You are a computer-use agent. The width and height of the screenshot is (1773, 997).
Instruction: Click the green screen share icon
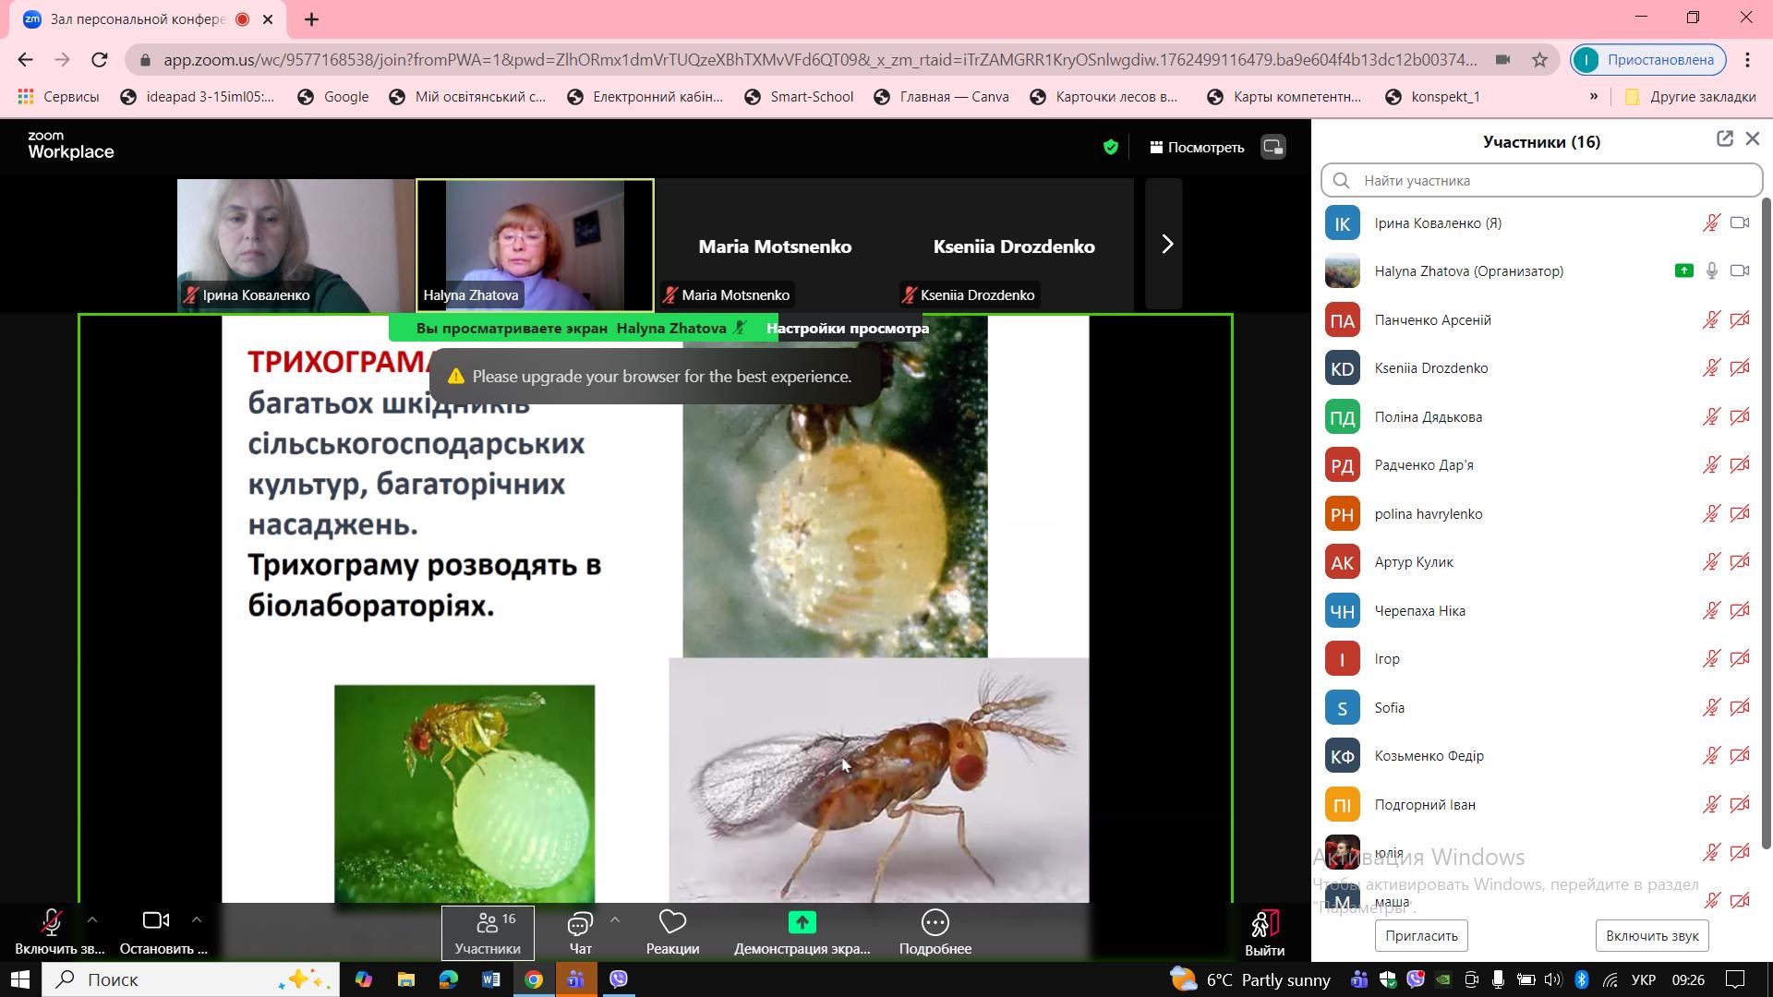[x=802, y=922]
